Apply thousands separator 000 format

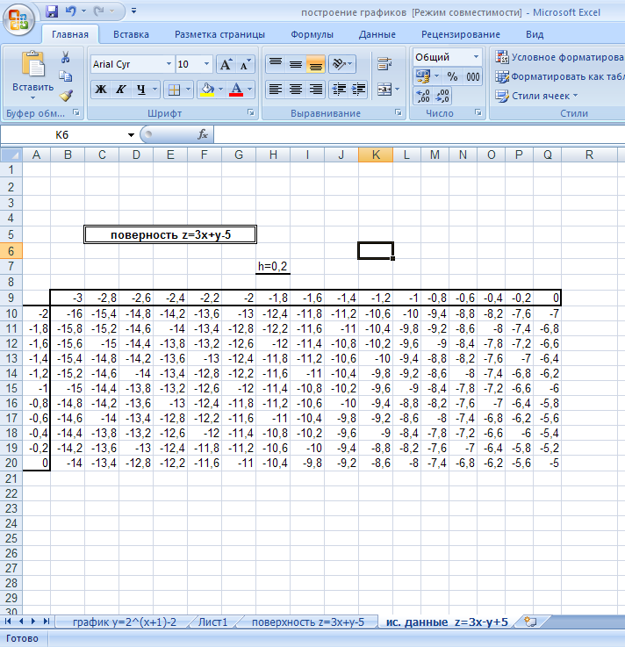click(x=473, y=76)
